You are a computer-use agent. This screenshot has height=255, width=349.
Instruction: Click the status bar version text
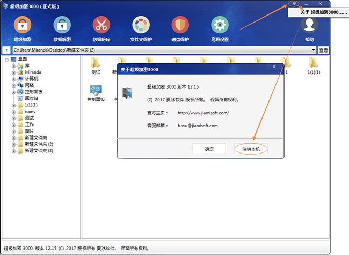(76, 248)
